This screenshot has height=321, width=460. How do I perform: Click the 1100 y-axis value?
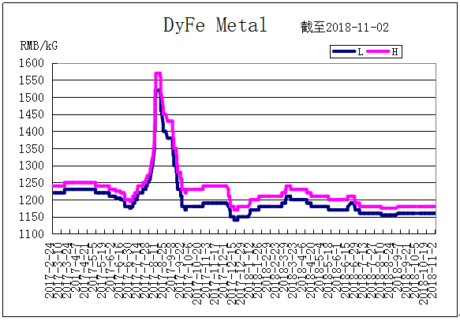[32, 234]
